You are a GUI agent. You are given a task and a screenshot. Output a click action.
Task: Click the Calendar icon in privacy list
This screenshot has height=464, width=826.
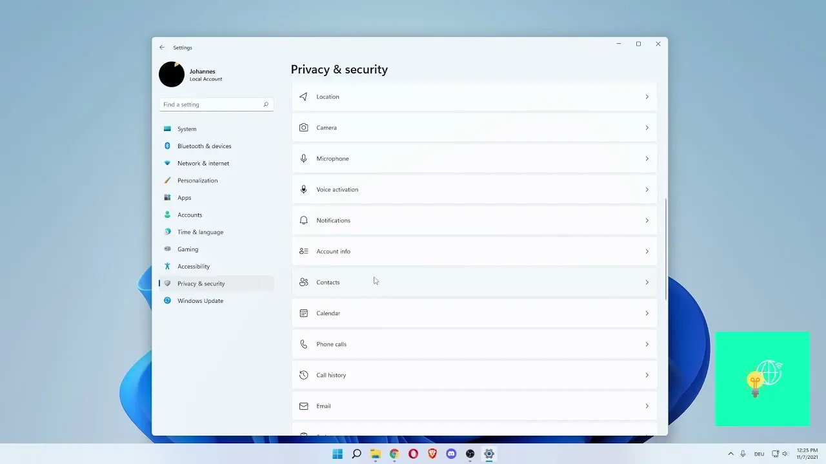(303, 313)
